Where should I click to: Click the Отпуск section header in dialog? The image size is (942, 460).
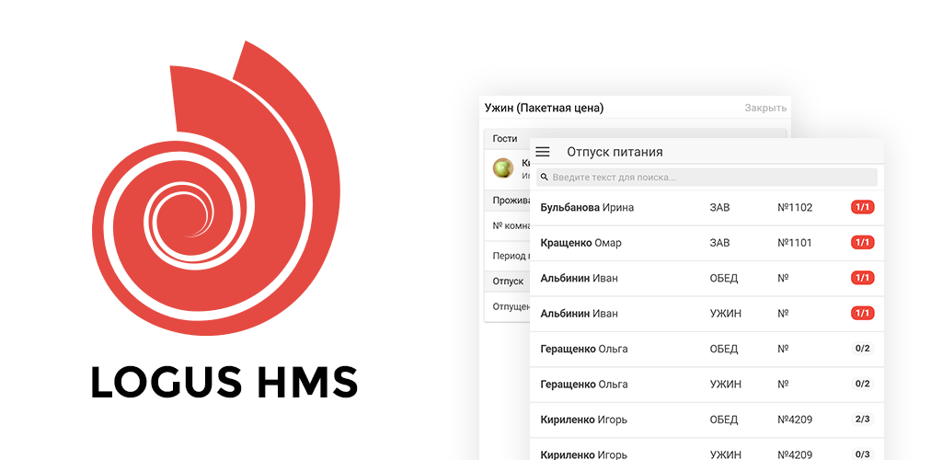point(508,281)
